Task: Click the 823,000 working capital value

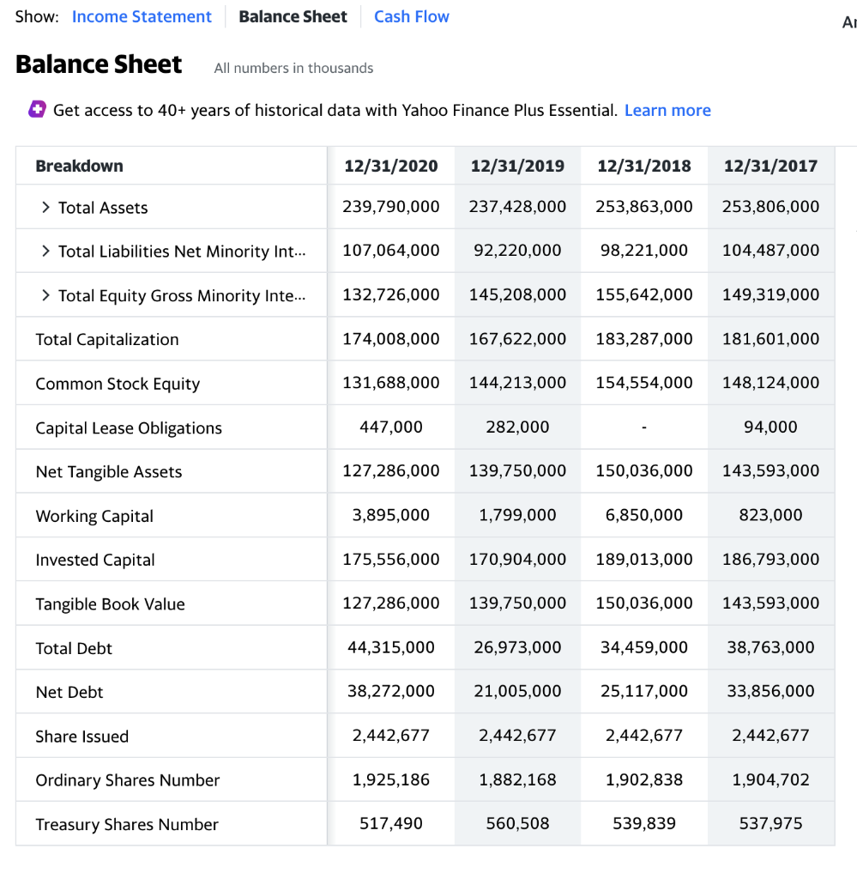Action: pos(770,515)
